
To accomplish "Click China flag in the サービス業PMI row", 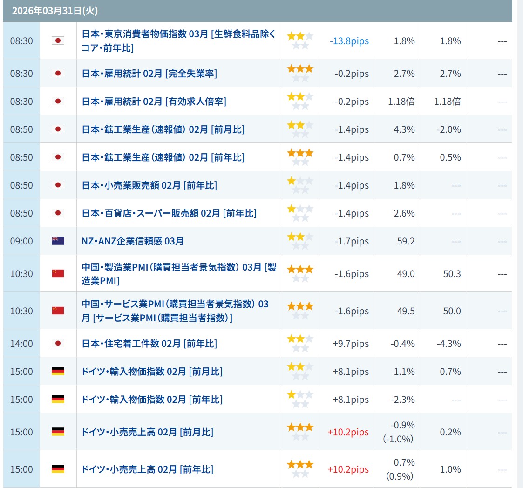I will click(58, 311).
